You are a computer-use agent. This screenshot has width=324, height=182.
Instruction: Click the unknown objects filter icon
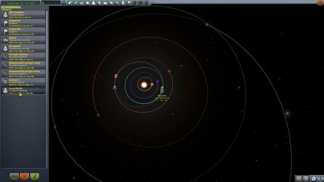click(x=141, y=3)
